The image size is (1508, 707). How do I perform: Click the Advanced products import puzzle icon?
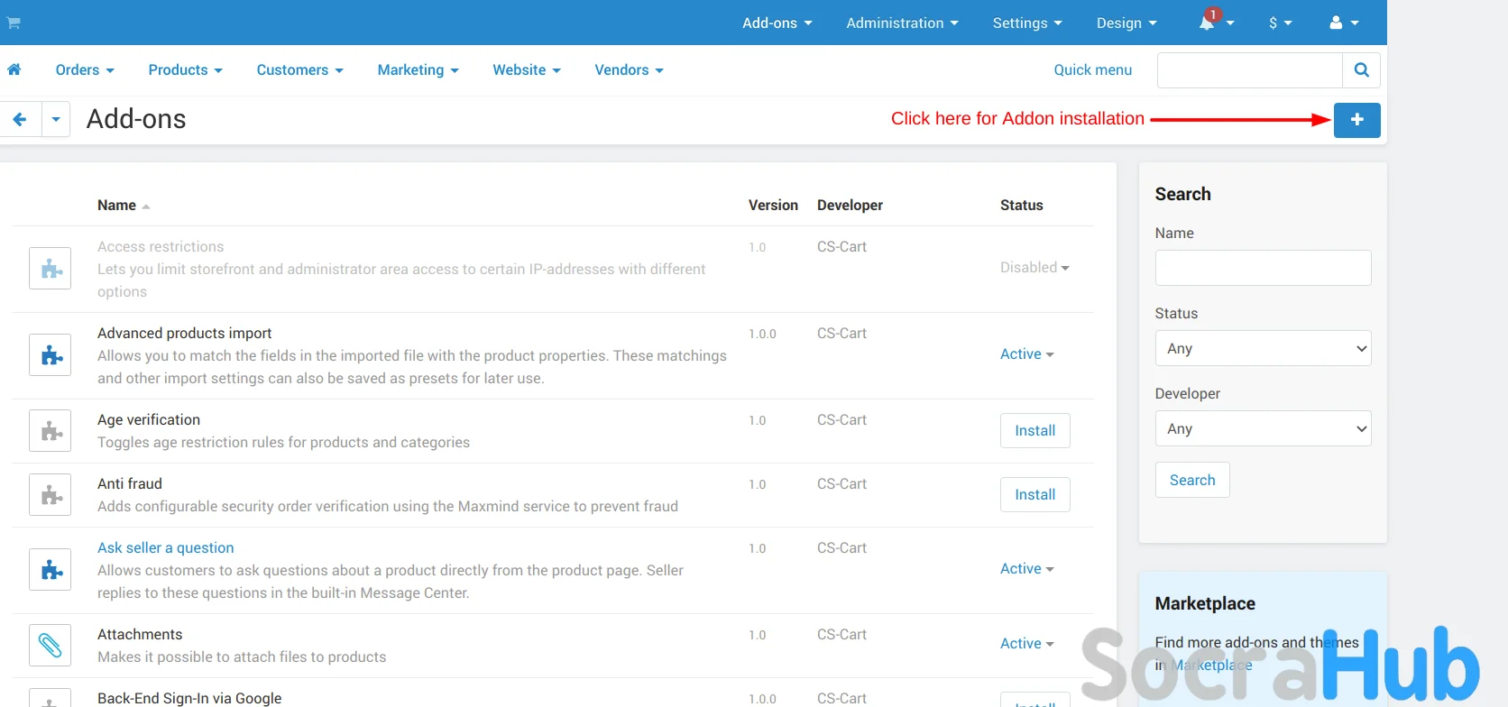(51, 355)
